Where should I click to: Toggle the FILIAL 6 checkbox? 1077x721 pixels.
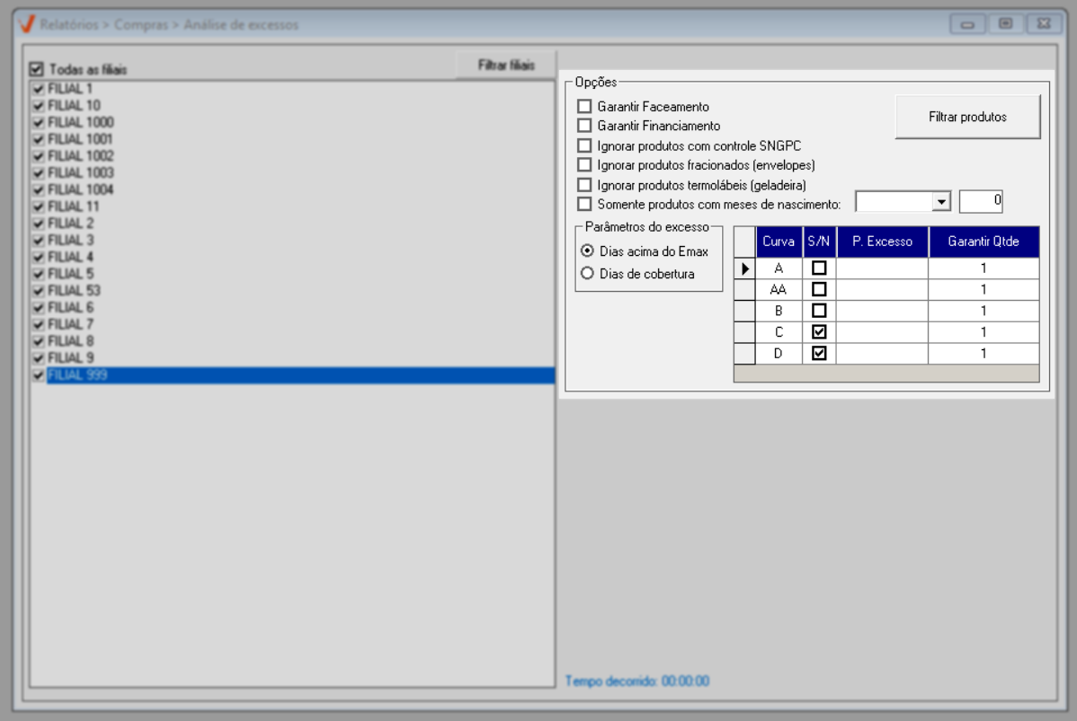pyautogui.click(x=39, y=307)
